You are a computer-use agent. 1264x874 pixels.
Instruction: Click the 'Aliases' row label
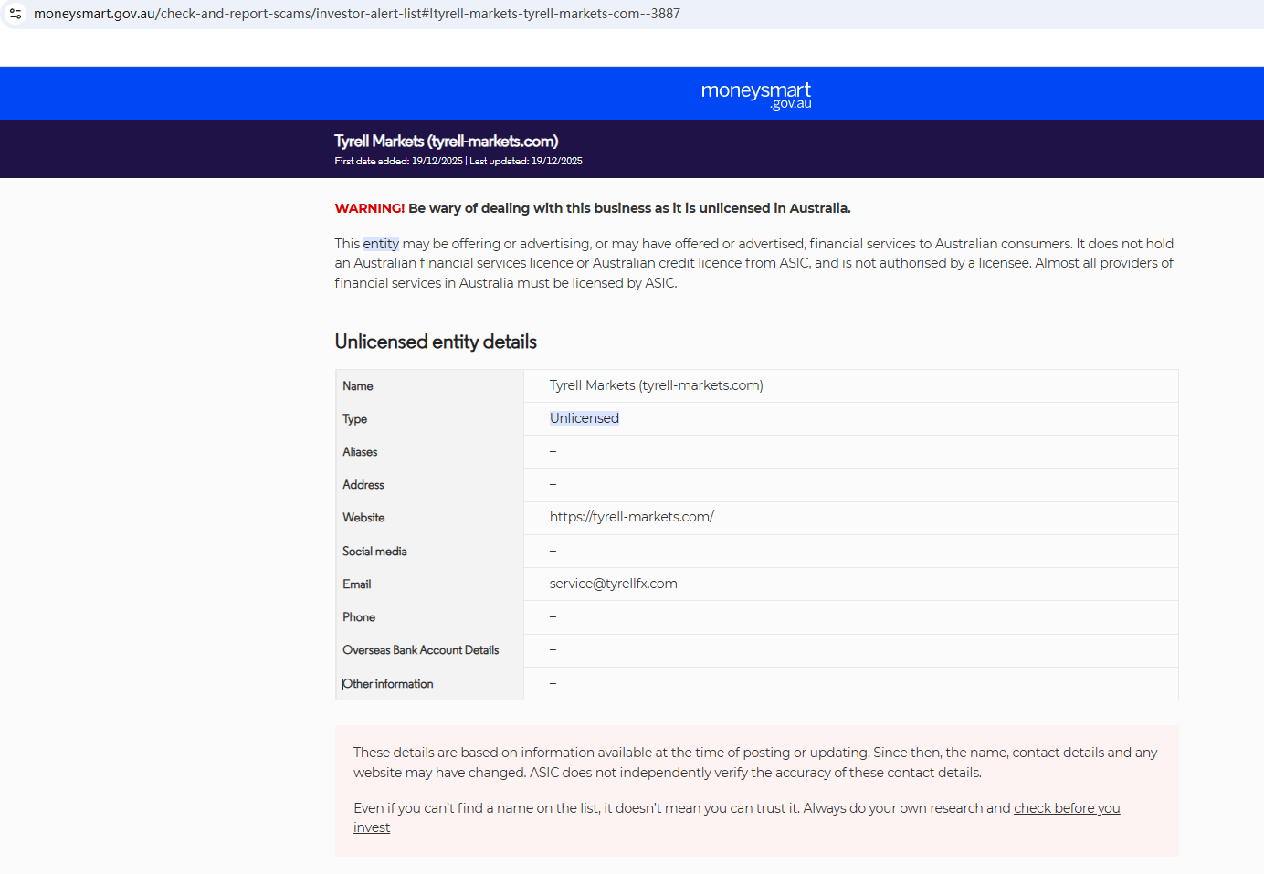pyautogui.click(x=360, y=452)
